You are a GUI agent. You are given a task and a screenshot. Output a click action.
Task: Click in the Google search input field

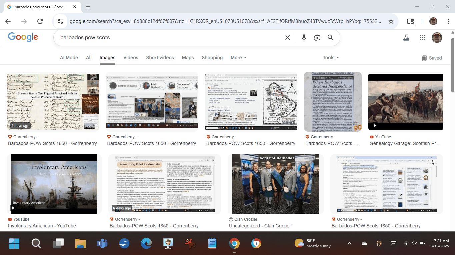(167, 38)
